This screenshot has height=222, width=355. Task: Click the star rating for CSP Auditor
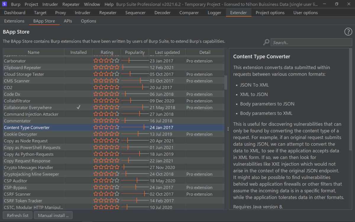(x=106, y=181)
